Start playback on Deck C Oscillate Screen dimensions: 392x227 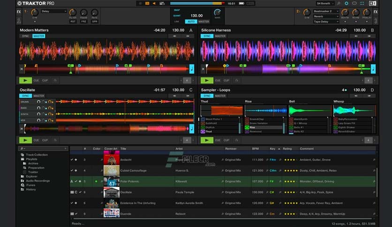point(25,140)
